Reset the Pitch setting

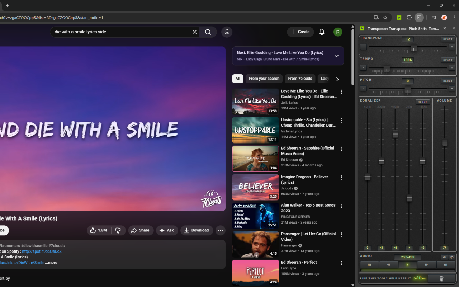448,81
